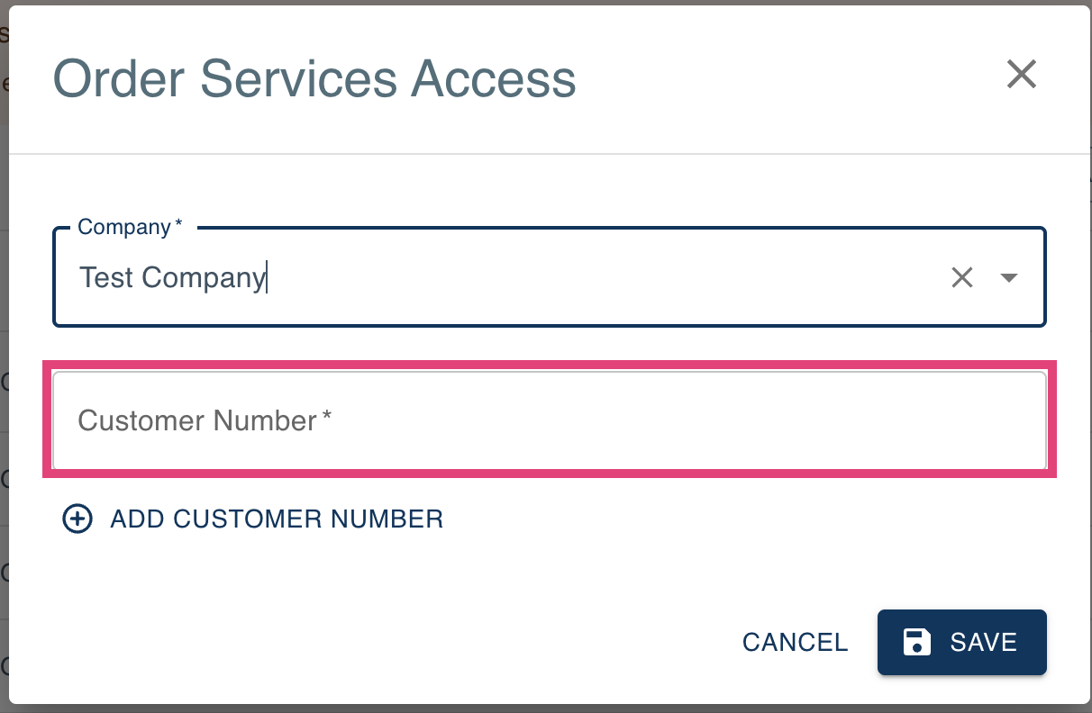Save the order services access
The height and width of the screenshot is (713, 1092).
962,642
